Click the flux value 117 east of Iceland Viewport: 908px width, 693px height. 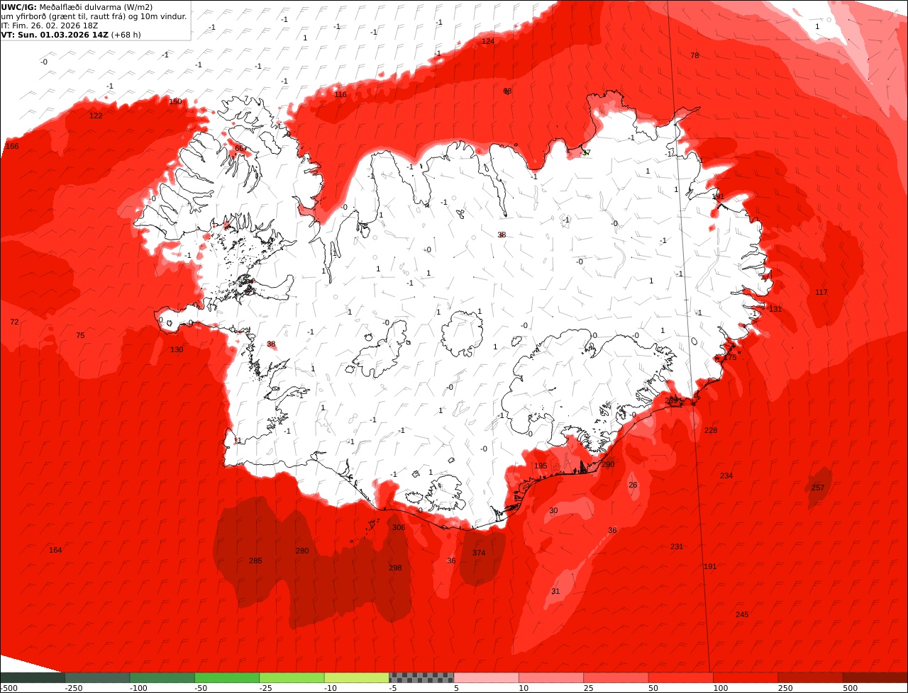point(821,292)
